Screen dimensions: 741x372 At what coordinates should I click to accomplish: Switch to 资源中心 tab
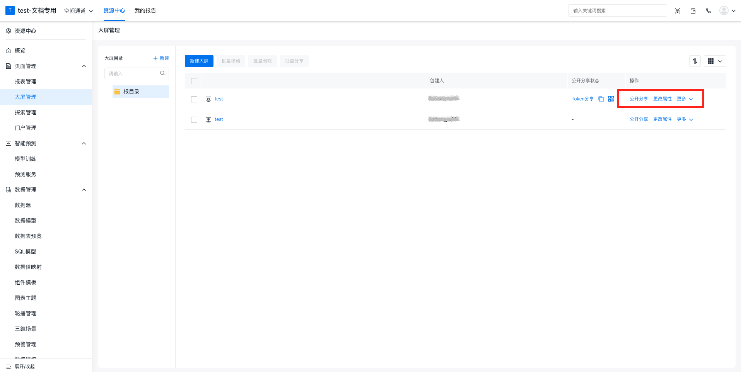pos(114,10)
